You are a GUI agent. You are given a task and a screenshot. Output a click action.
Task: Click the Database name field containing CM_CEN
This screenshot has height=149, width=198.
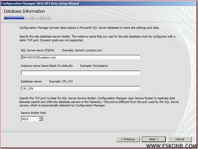tap(81, 88)
